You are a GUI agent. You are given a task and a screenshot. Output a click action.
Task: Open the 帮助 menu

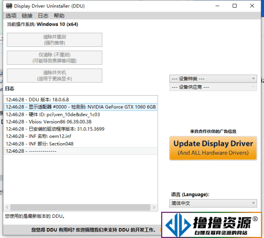59,15
